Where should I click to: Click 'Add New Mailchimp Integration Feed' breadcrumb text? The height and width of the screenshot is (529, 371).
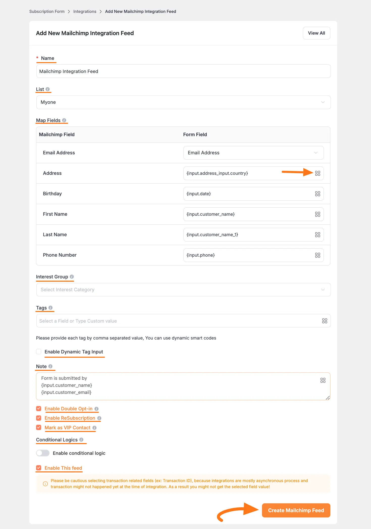141,11
